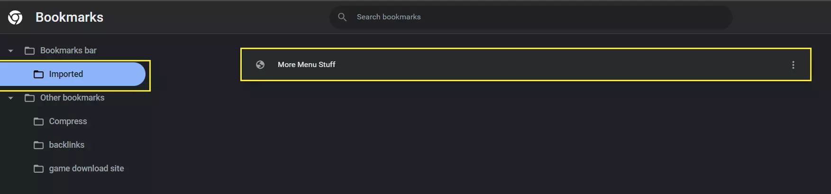Viewport: 831px width, 194px height.
Task: Click the globe favicon of More Menu Stuff
Action: click(x=260, y=65)
